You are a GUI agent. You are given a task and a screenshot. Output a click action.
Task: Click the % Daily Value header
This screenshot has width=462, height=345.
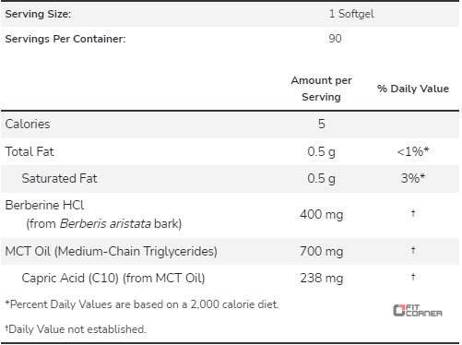coord(413,89)
